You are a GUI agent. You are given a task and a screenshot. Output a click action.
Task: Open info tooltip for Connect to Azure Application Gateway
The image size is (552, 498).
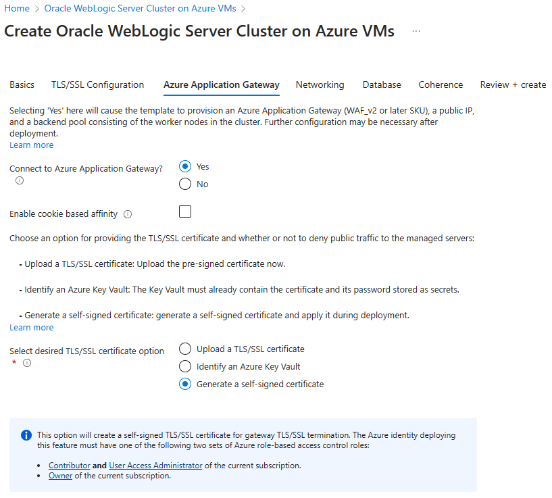point(19,180)
